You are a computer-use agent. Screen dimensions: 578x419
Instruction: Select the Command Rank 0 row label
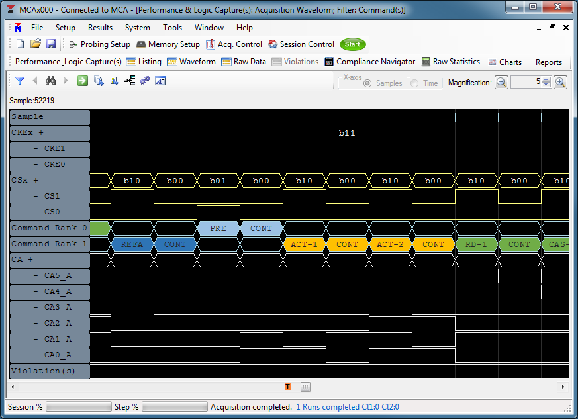(x=50, y=228)
